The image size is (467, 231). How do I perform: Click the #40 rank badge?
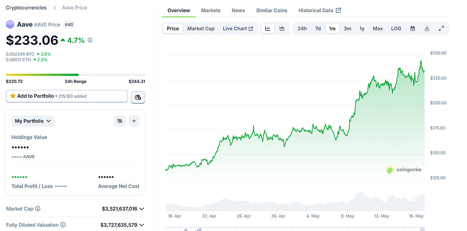coord(69,25)
